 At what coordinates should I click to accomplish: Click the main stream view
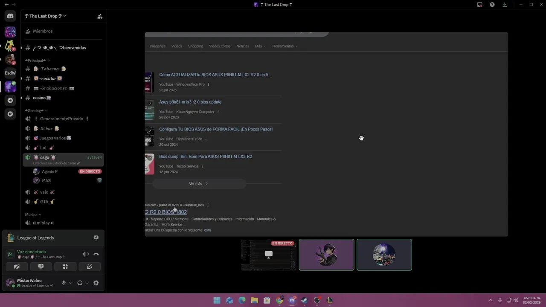[x=326, y=134]
